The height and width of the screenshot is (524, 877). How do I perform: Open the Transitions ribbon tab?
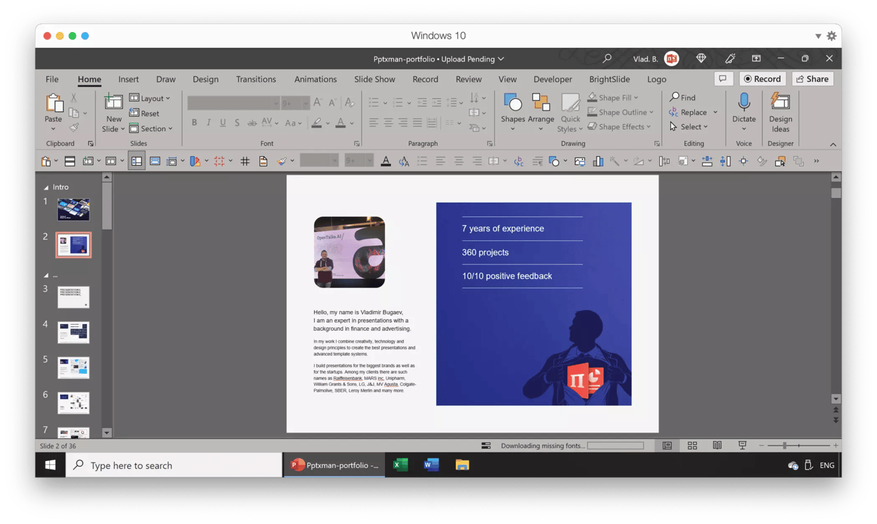click(256, 79)
